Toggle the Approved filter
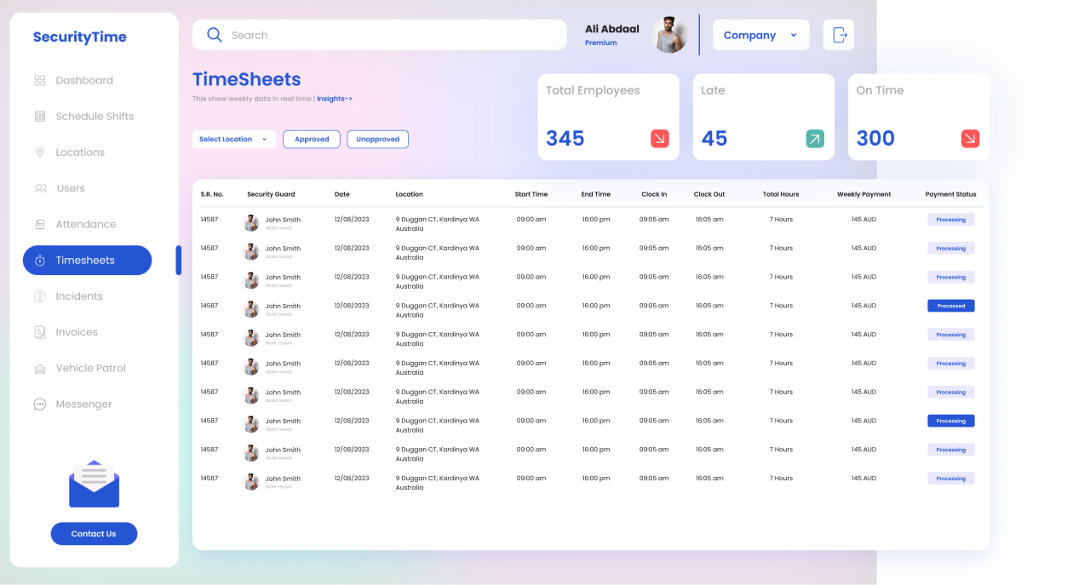The width and height of the screenshot is (1067, 585). pyautogui.click(x=311, y=139)
